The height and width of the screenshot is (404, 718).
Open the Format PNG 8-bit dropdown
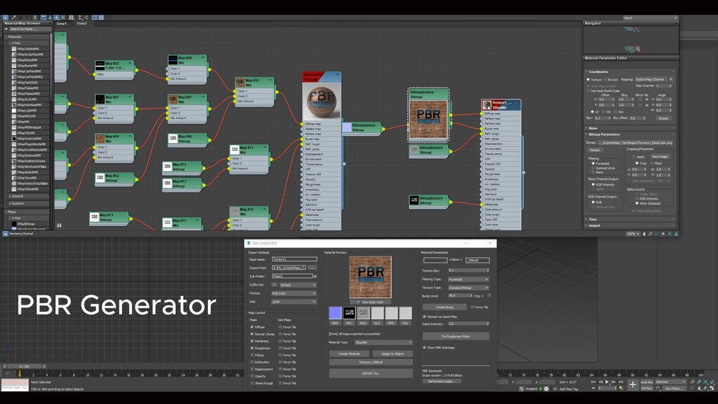click(x=294, y=293)
